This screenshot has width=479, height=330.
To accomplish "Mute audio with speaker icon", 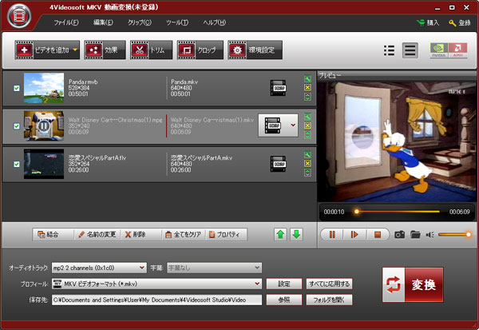I will pyautogui.click(x=430, y=235).
